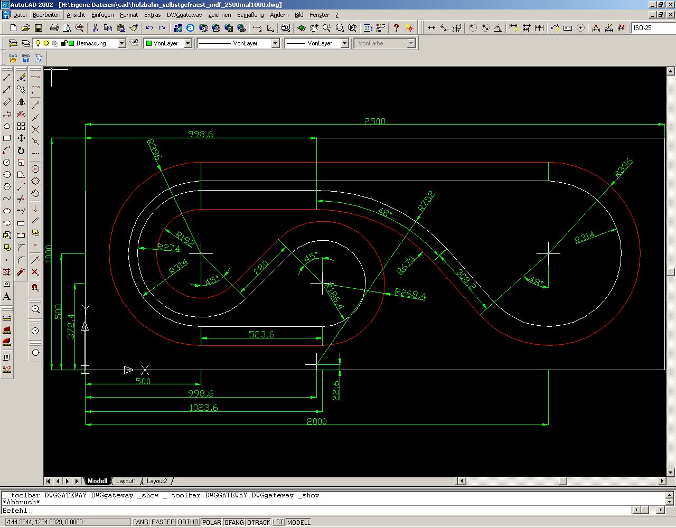This screenshot has height=528, width=676.
Task: Open a file with the Open icon
Action: coord(26,28)
